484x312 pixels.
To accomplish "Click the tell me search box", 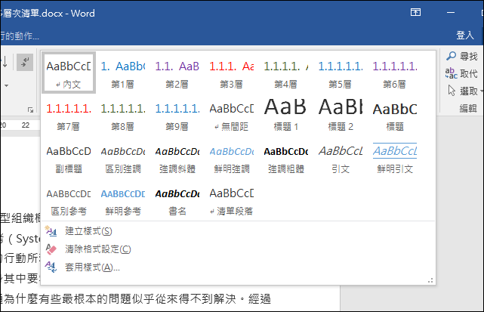I will (x=20, y=36).
